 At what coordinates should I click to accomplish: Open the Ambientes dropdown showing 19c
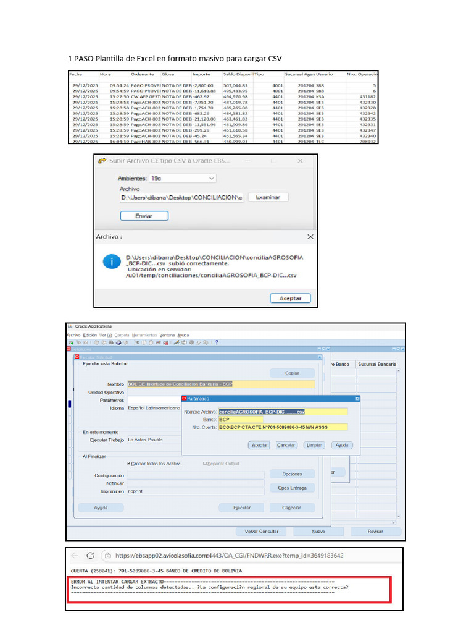pyautogui.click(x=183, y=178)
